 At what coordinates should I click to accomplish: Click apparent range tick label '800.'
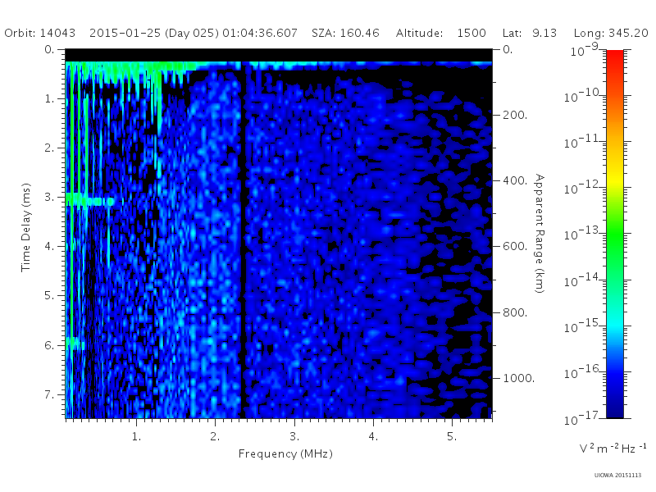[515, 312]
